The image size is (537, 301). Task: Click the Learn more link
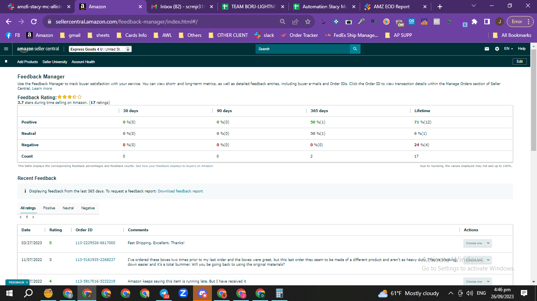42,89
